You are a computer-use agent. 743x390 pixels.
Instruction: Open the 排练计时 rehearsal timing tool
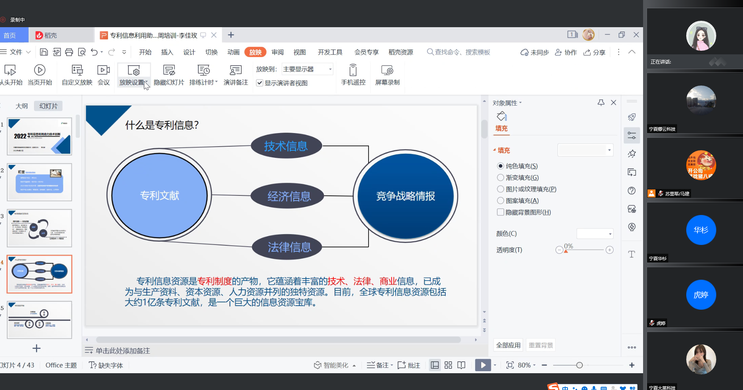[x=202, y=75]
